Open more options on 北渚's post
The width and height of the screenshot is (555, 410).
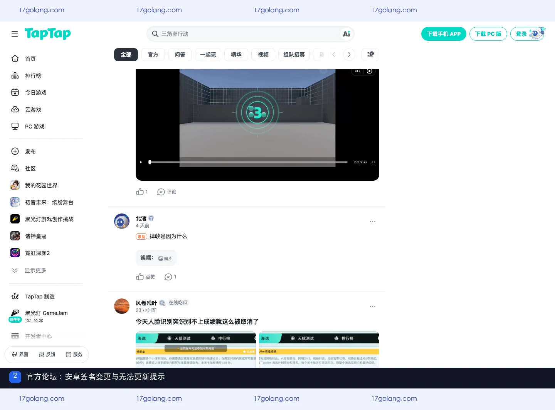pos(373,222)
